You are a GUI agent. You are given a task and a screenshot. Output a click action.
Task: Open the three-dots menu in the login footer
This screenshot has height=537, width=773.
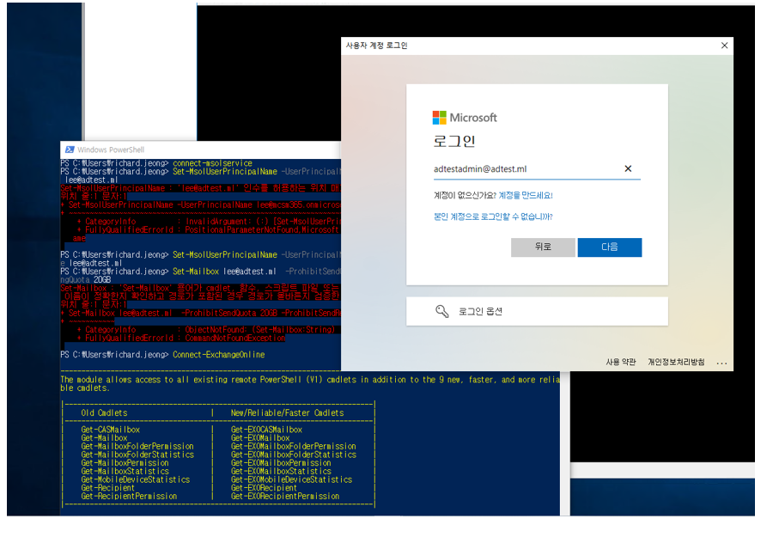coord(721,363)
